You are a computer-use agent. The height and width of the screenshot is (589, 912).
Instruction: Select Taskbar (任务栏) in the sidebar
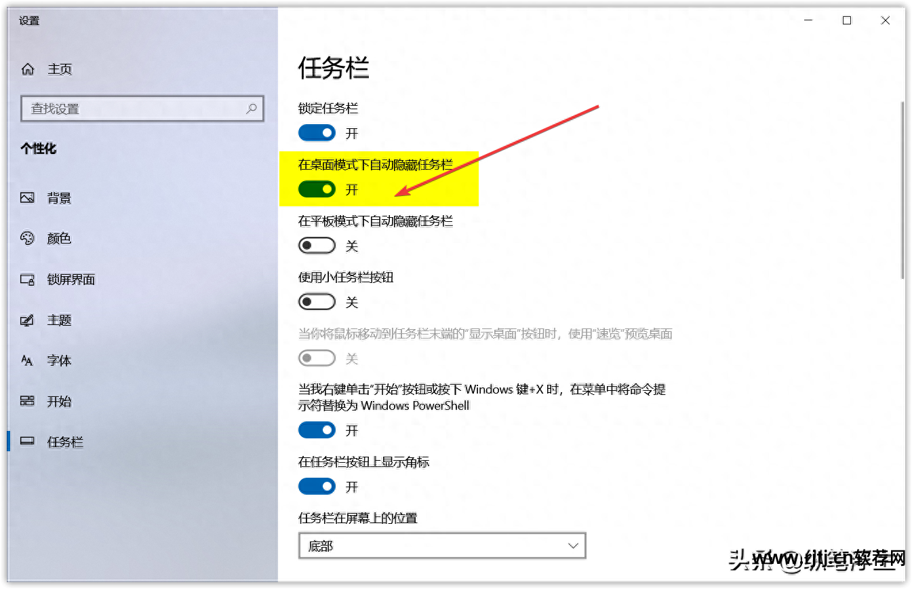65,442
